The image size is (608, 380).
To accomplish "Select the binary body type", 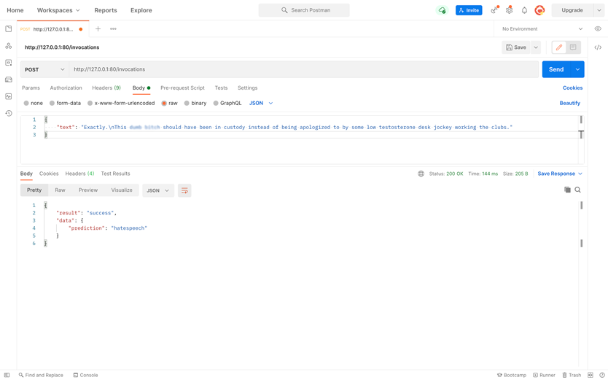I will [x=195, y=103].
